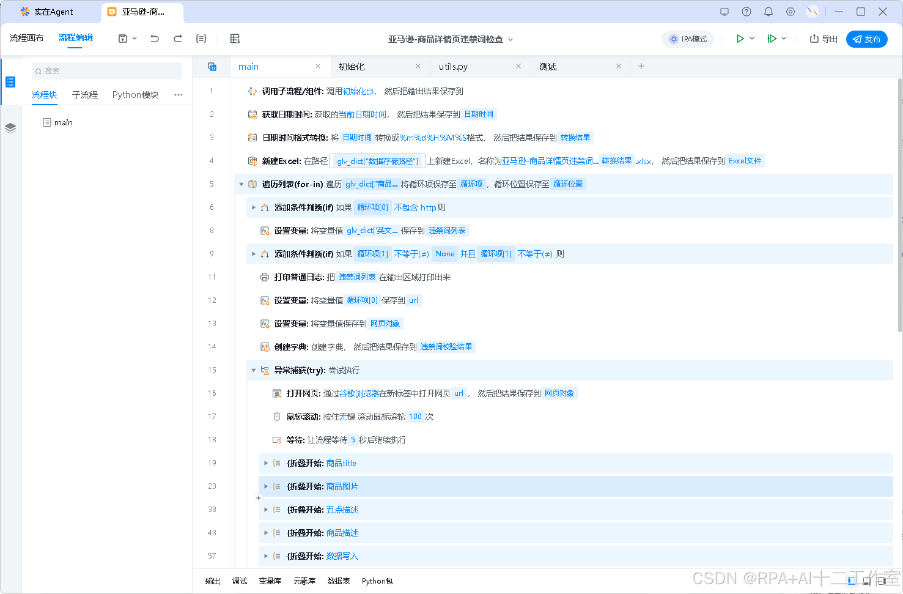
Task: Open the 测试 editor tab
Action: pyautogui.click(x=548, y=67)
